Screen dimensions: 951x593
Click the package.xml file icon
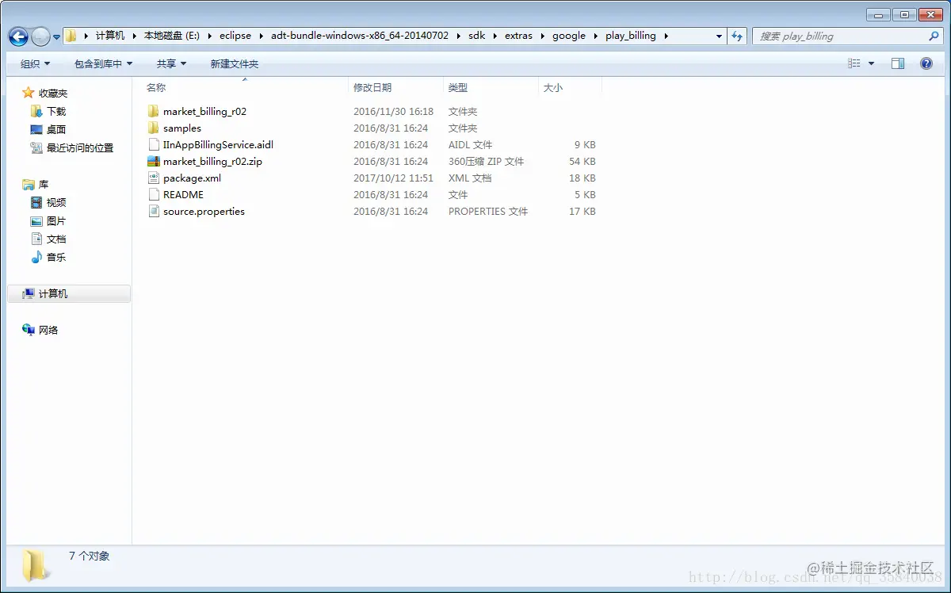154,178
